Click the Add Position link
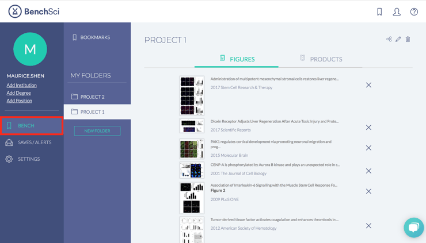Viewport: 426px width, 243px height. [x=20, y=101]
